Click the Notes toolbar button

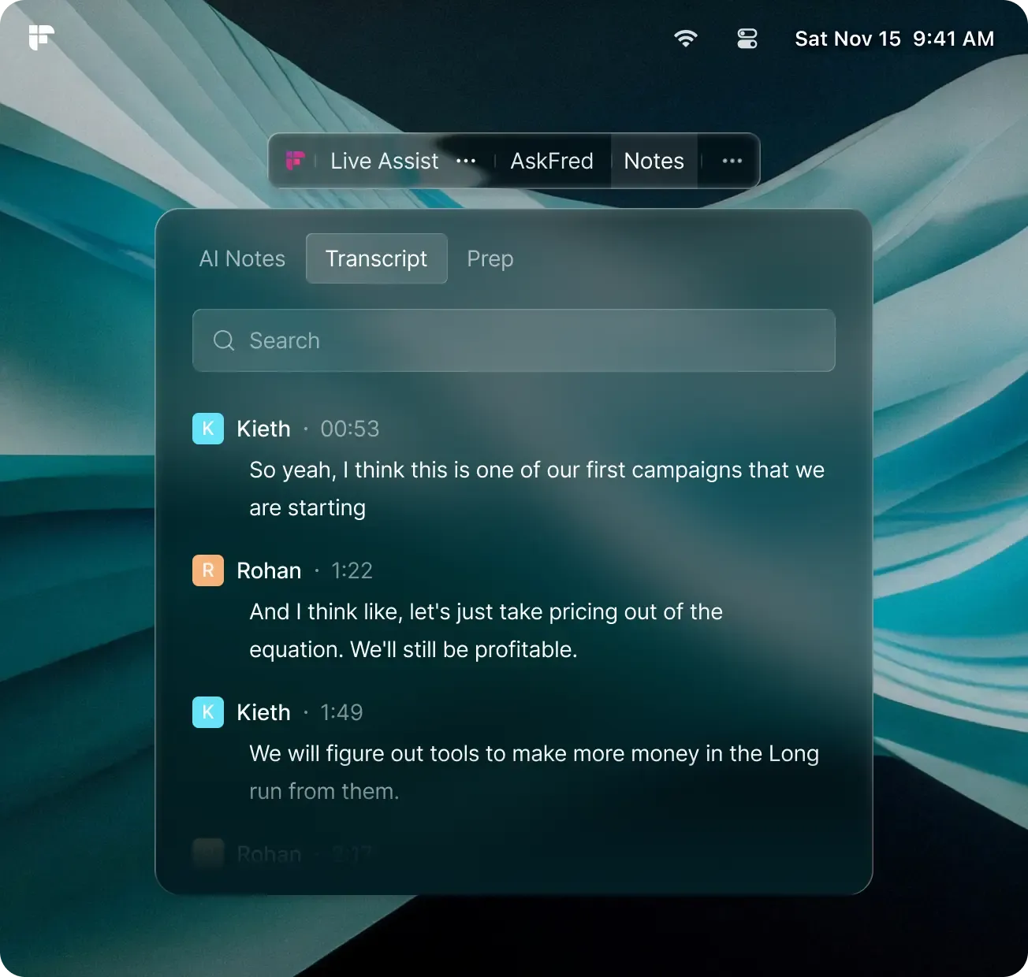pos(654,161)
